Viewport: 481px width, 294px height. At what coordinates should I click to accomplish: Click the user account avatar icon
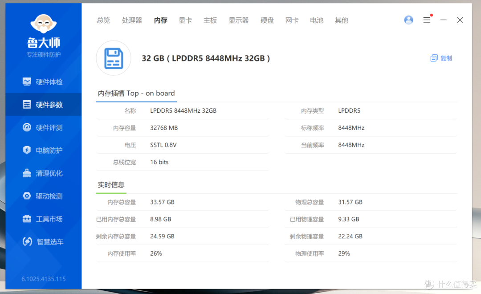pos(408,20)
